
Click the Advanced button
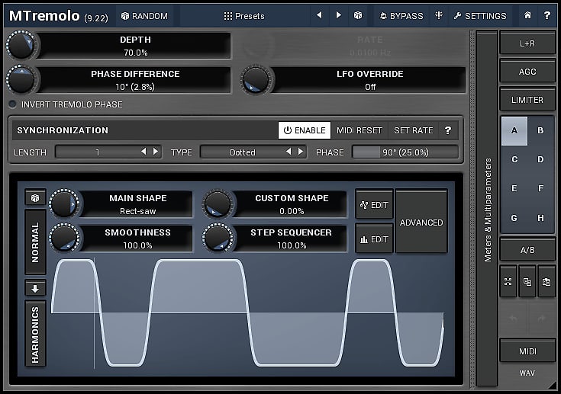(421, 223)
